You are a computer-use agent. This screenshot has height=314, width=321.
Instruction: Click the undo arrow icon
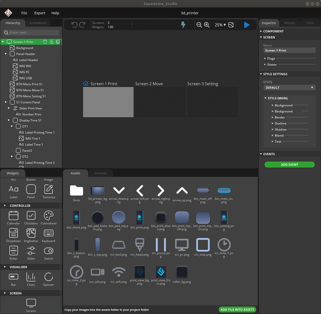point(75,25)
